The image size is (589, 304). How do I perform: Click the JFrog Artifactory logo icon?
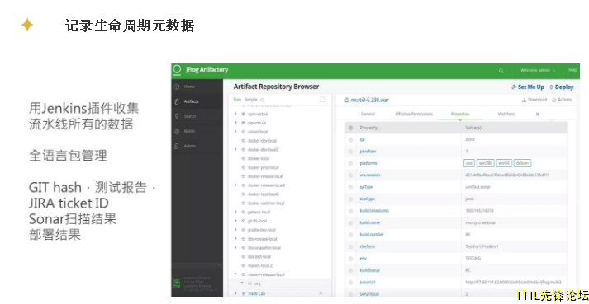(x=177, y=70)
